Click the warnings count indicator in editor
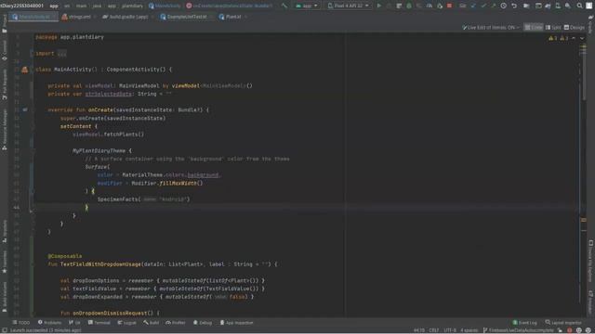Image resolution: width=595 pixels, height=334 pixels. 558,38
